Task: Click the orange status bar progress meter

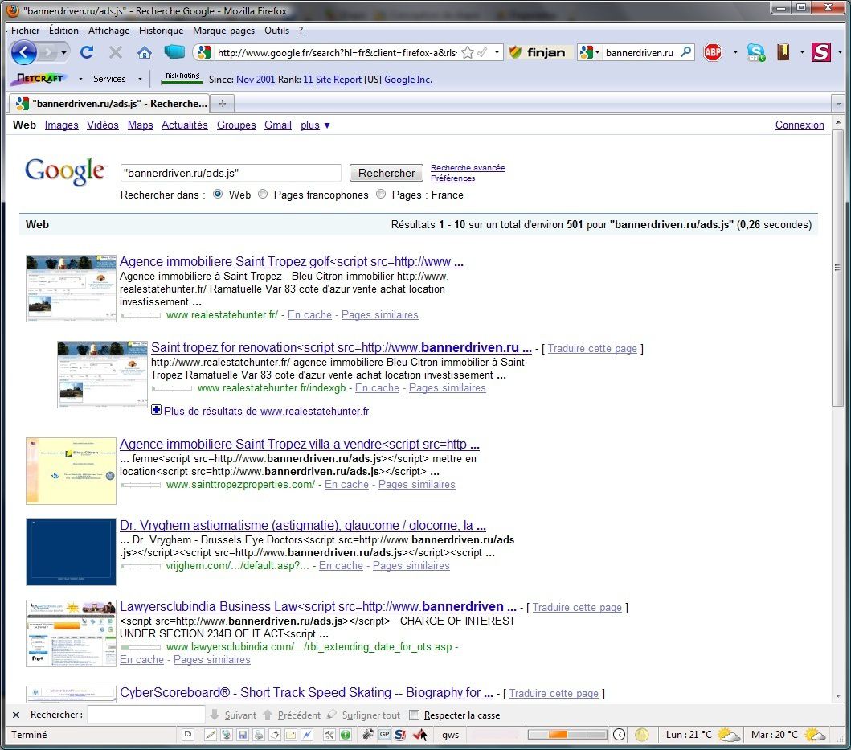Action: [567, 735]
